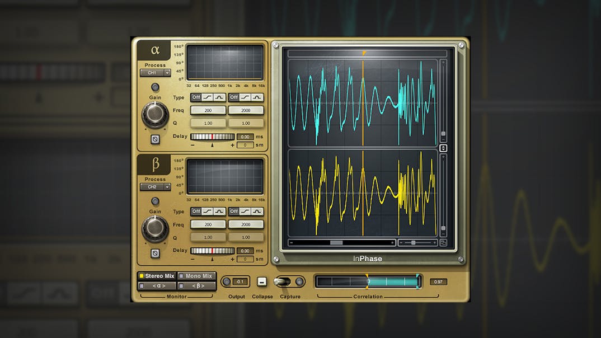
Task: Click the horizontal scrollbar below the waveforms
Action: tap(336, 243)
